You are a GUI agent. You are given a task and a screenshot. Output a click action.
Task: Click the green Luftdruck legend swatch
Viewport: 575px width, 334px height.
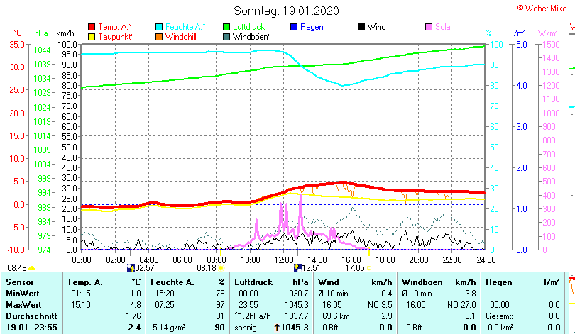(226, 27)
